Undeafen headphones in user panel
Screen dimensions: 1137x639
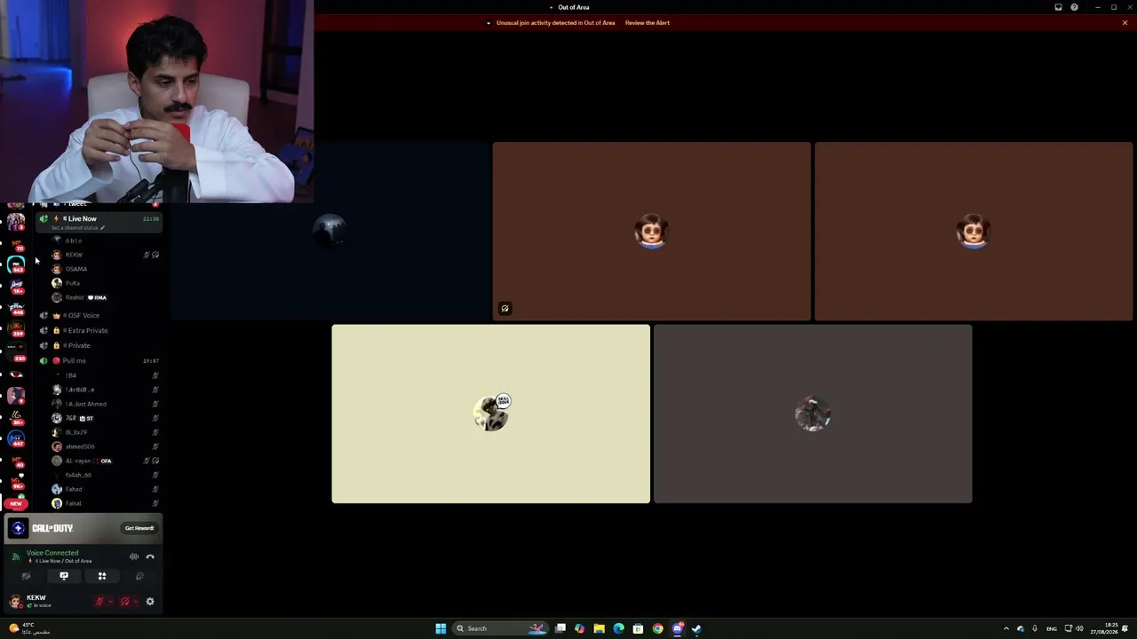[124, 602]
